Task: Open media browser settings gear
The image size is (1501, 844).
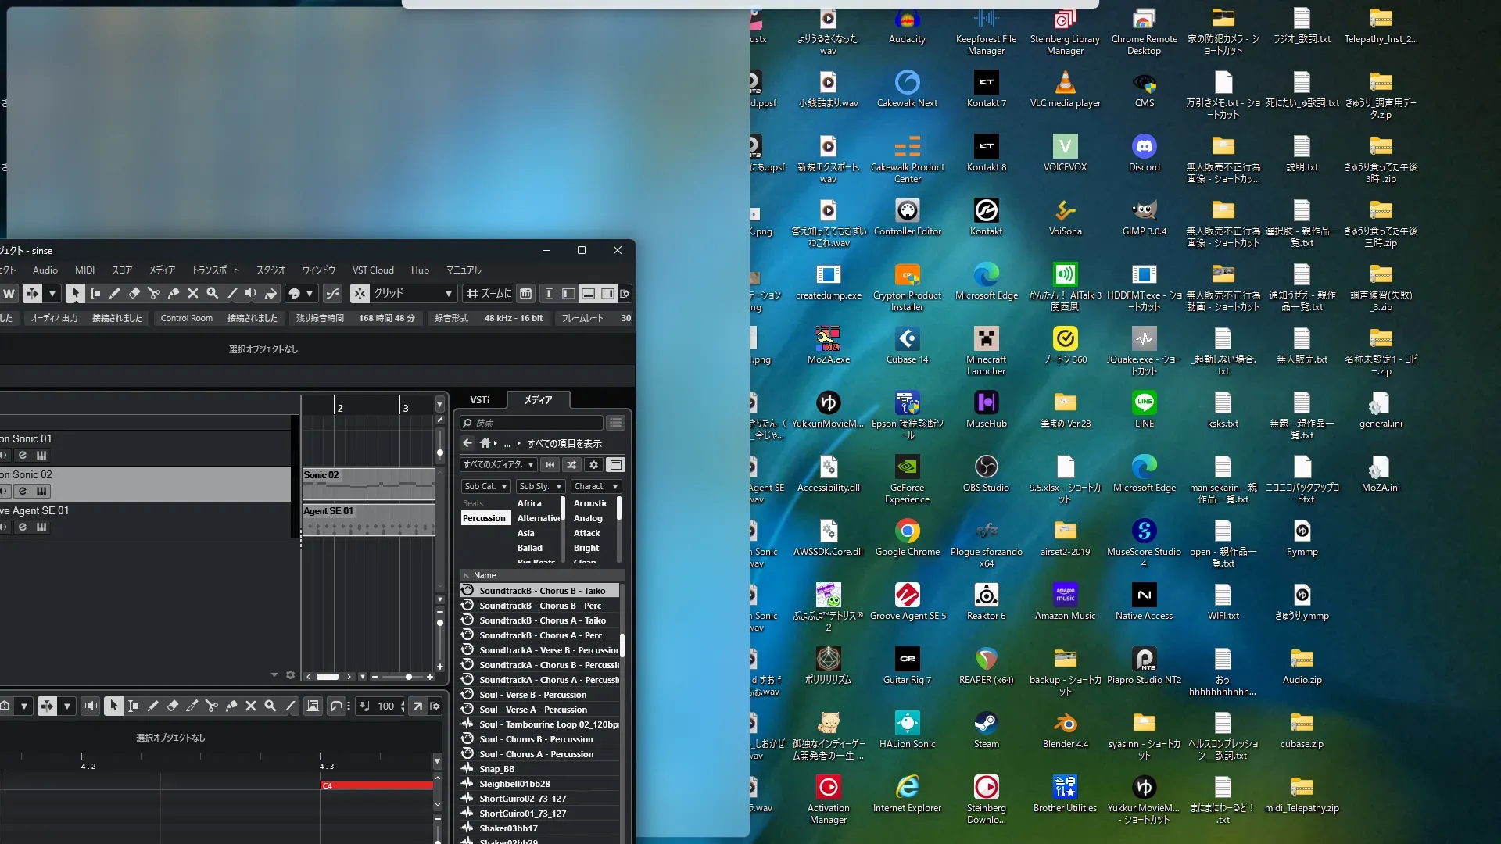Action: coord(594,465)
